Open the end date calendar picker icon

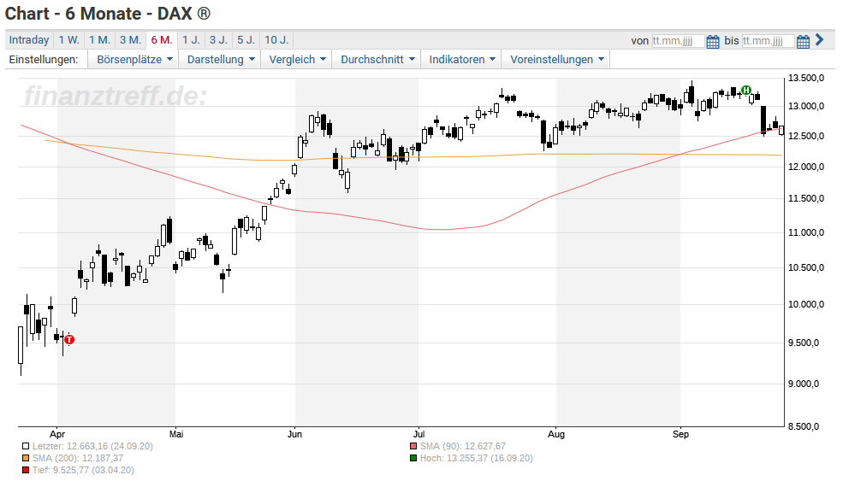point(804,41)
